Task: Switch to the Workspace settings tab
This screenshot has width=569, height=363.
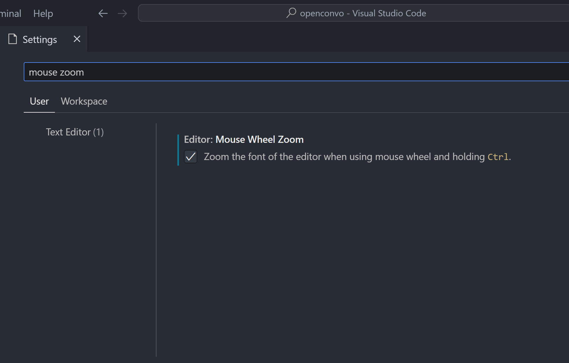Action: [x=84, y=101]
